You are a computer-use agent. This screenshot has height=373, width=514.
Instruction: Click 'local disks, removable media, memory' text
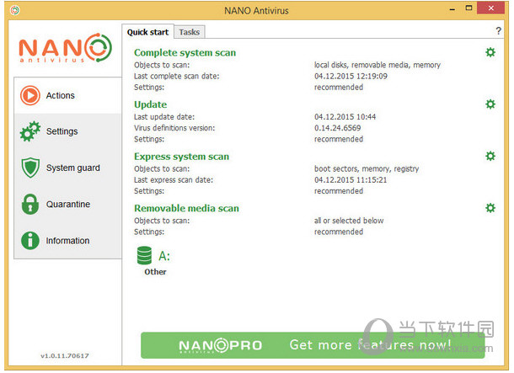pyautogui.click(x=377, y=65)
